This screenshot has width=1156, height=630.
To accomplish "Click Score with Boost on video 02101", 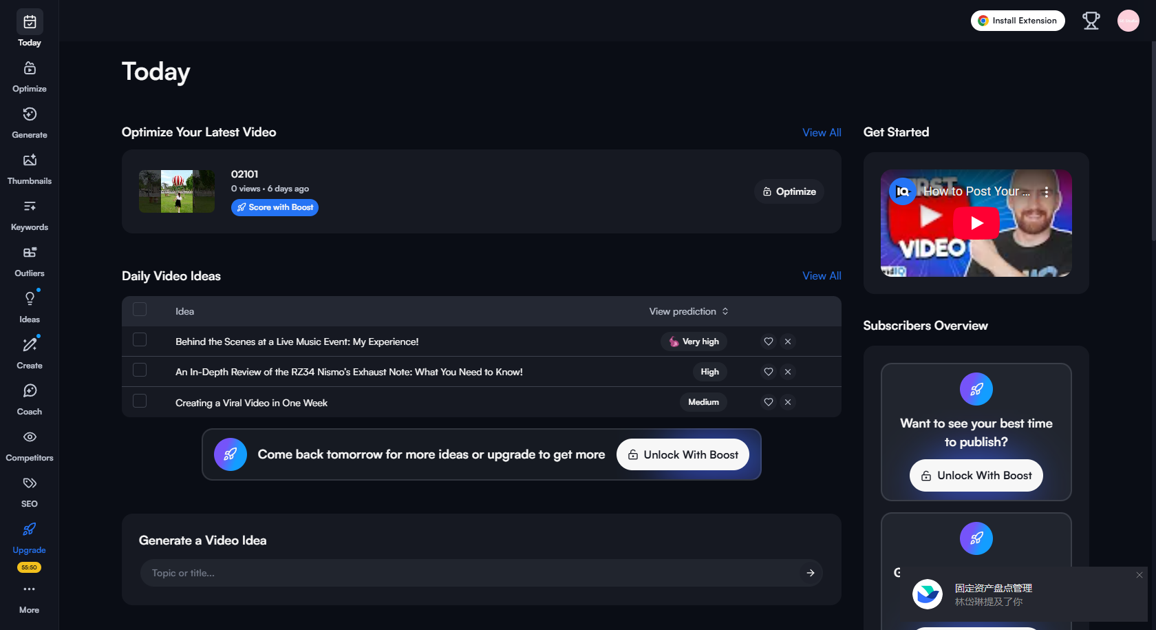I will (275, 207).
